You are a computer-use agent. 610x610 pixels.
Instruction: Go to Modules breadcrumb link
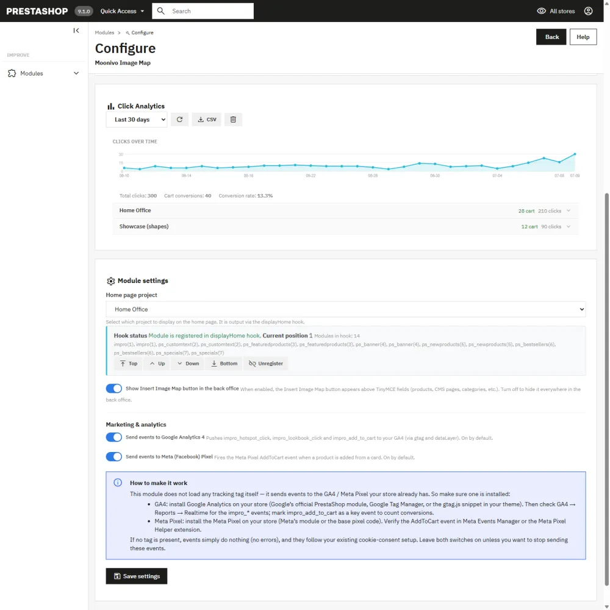coord(104,33)
